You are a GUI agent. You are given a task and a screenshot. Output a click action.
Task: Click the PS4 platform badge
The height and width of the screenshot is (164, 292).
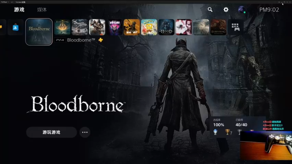[x=60, y=40]
